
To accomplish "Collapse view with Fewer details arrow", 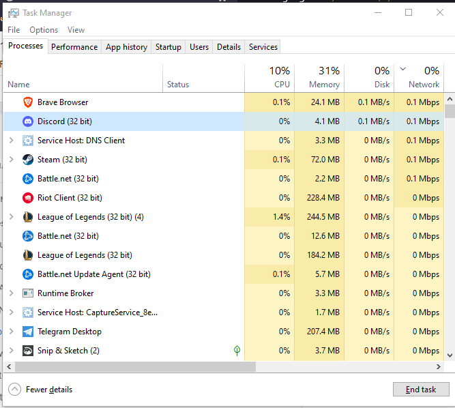I will (14, 390).
